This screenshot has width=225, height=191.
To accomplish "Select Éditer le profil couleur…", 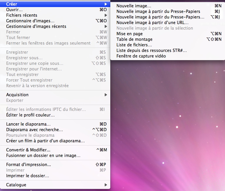I will click(55, 115).
